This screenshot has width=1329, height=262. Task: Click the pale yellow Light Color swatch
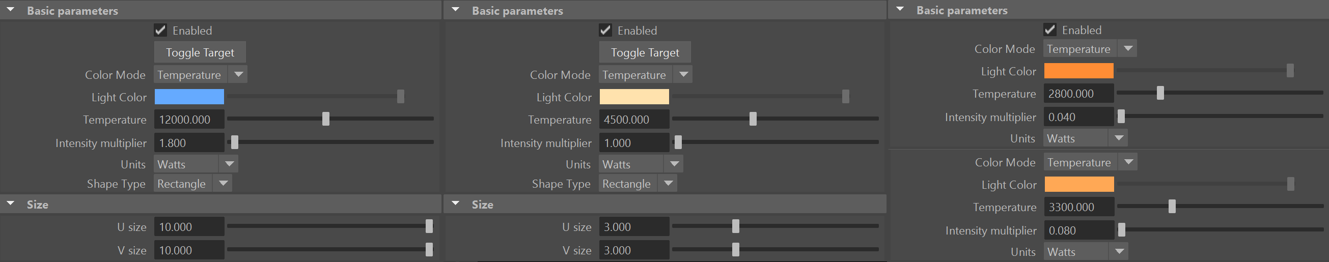pos(634,97)
